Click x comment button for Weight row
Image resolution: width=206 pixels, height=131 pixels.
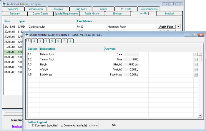196,70
